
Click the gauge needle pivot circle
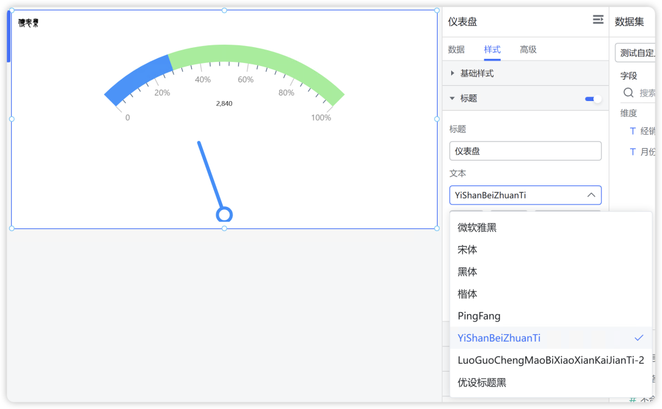click(x=224, y=215)
